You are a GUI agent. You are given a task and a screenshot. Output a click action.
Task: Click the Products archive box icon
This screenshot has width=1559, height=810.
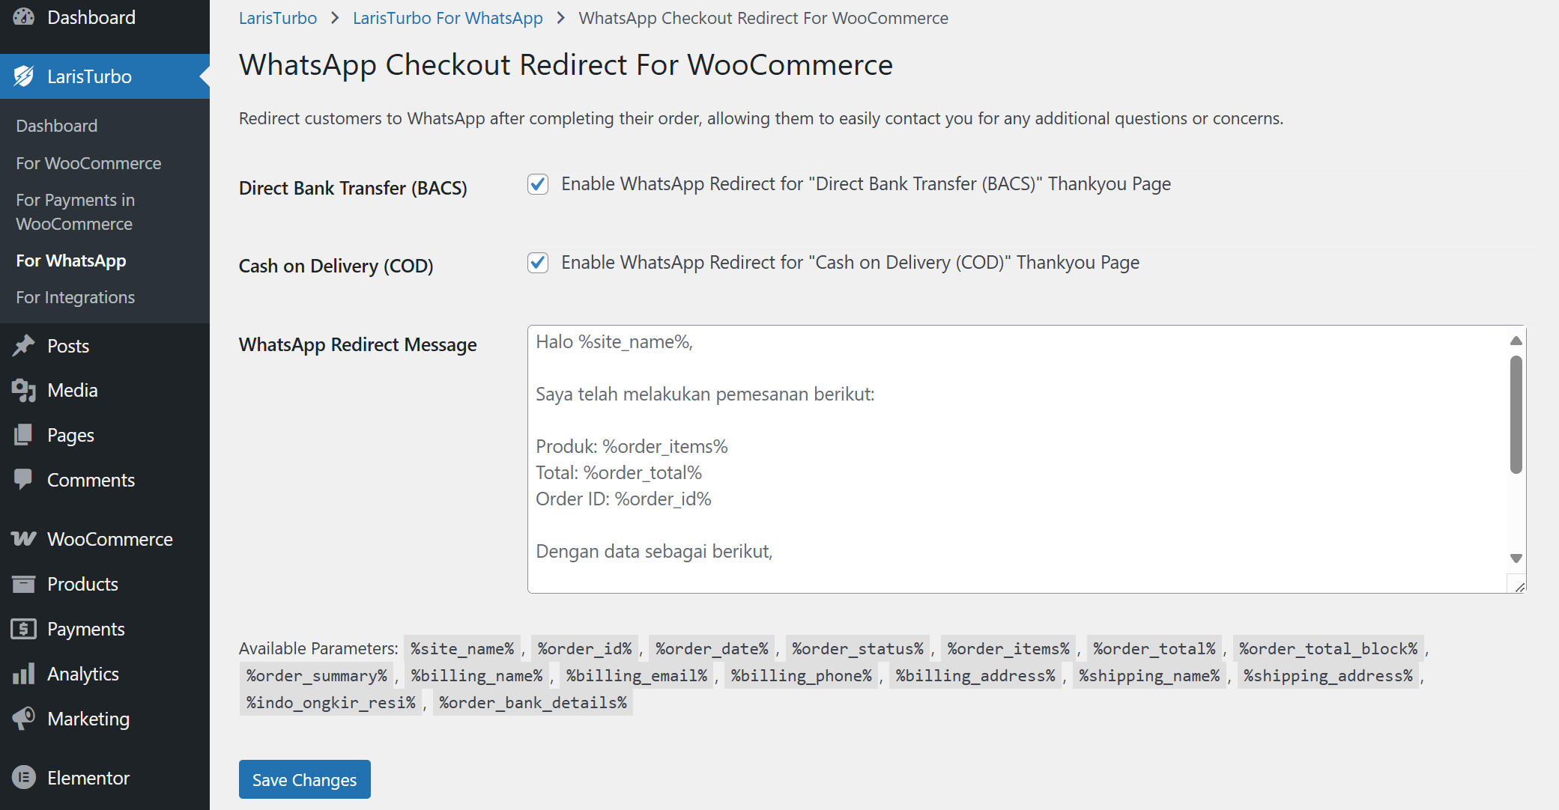click(24, 584)
